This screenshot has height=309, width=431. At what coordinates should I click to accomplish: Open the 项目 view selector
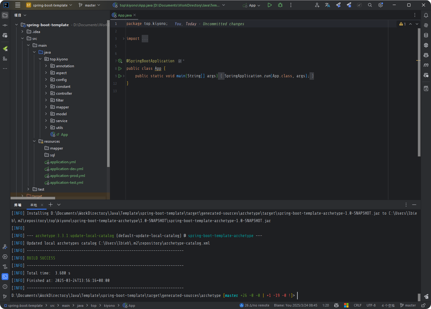click(20, 15)
